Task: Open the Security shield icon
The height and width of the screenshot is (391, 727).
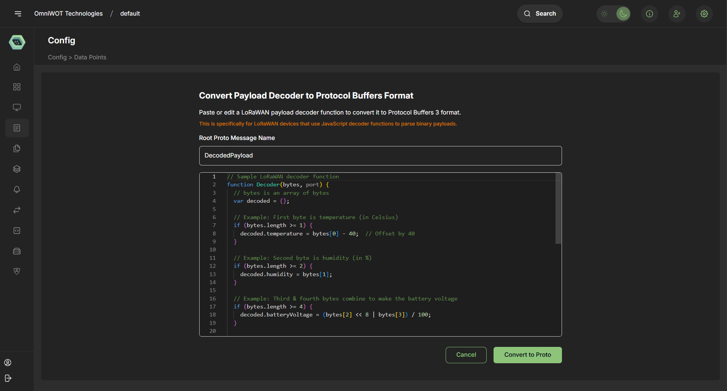Action: point(17,271)
